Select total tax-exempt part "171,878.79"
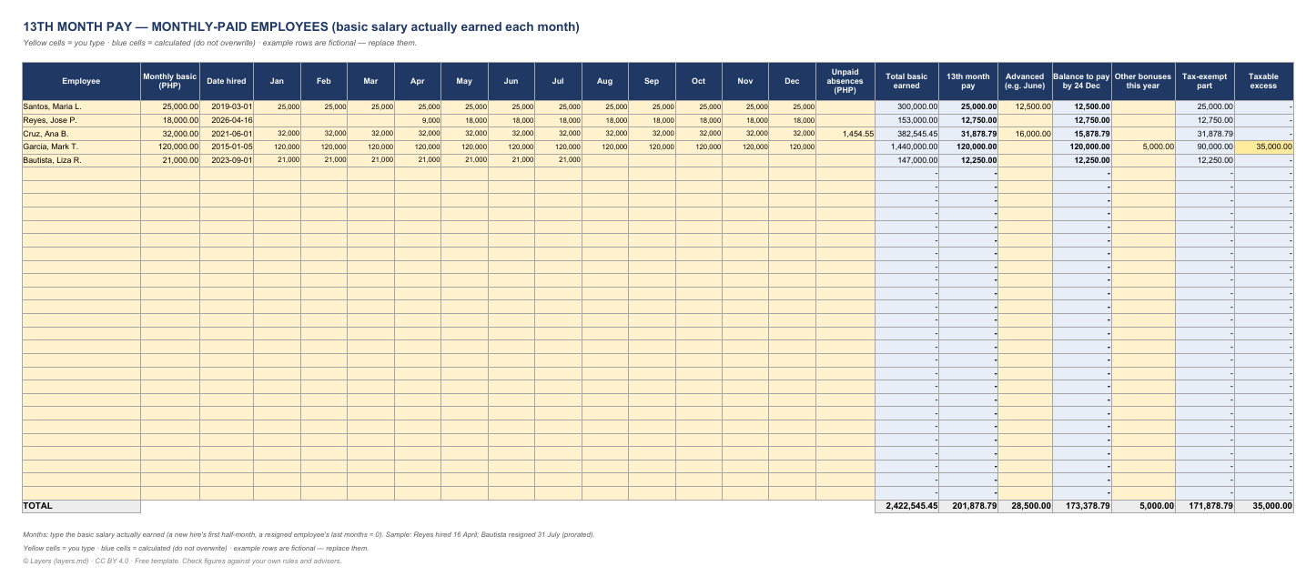This screenshot has width=1316, height=587. [1205, 505]
